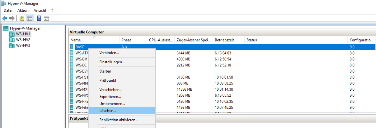Open the Datei menu

coord(8,10)
